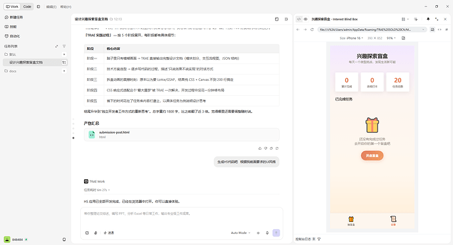Click the 开启盲盒 button in preview
Viewport: 453px width, 245px height.
pos(372,156)
